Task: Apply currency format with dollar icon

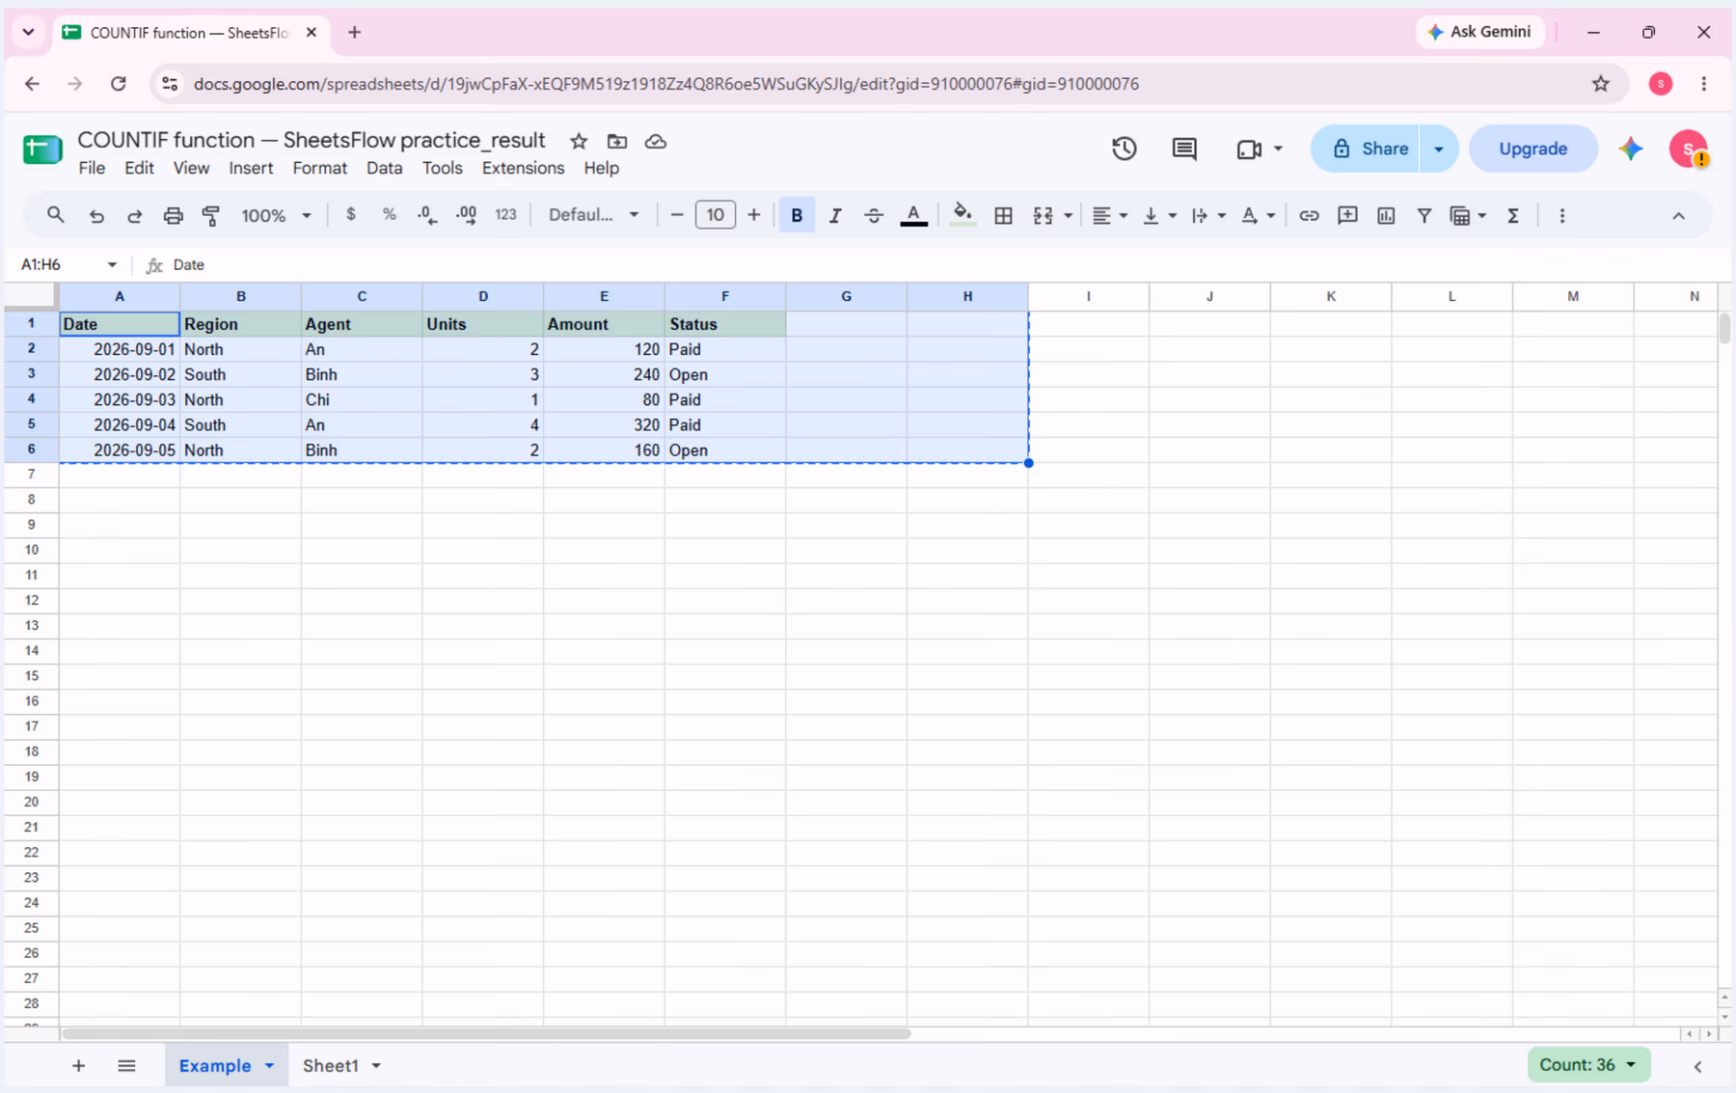Action: click(x=351, y=215)
